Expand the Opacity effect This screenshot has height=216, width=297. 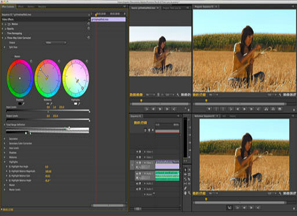pyautogui.click(x=3, y=29)
